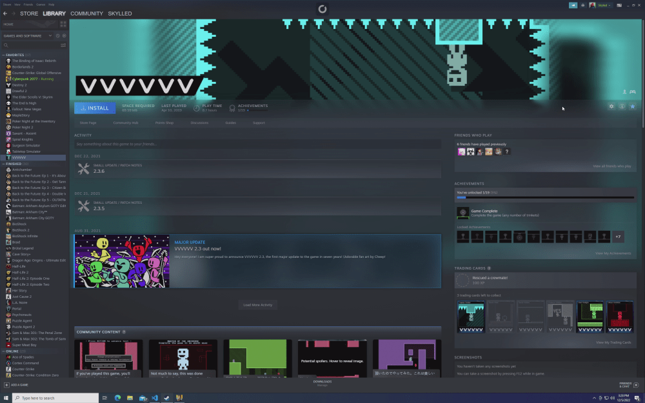Open the Store tab
645x403 pixels.
(x=28, y=13)
